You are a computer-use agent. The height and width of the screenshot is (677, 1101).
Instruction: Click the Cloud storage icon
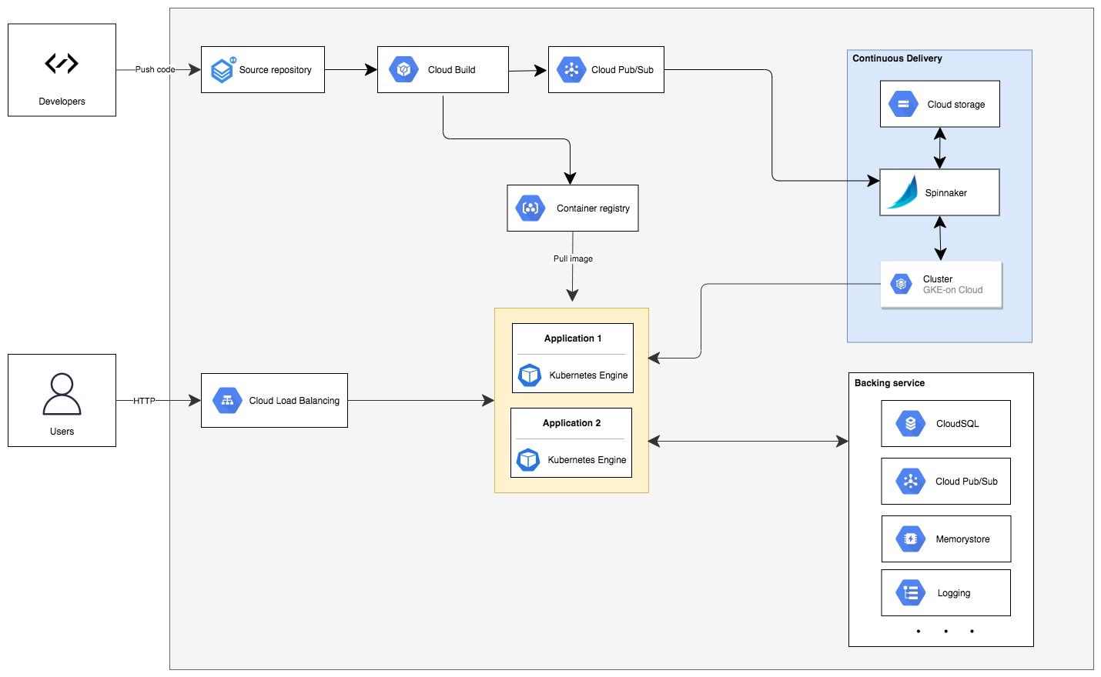(903, 104)
